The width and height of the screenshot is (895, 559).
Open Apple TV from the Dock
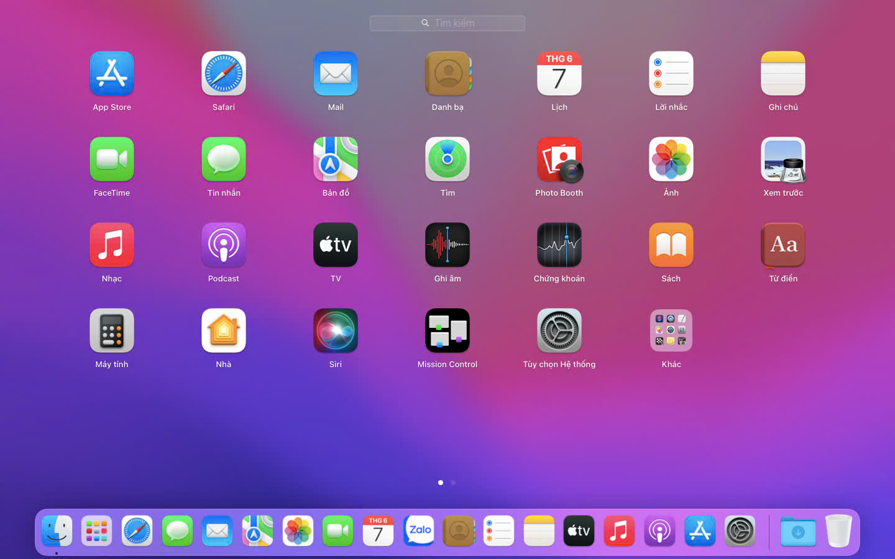579,531
